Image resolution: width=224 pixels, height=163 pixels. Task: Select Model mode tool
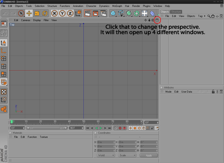4,43
